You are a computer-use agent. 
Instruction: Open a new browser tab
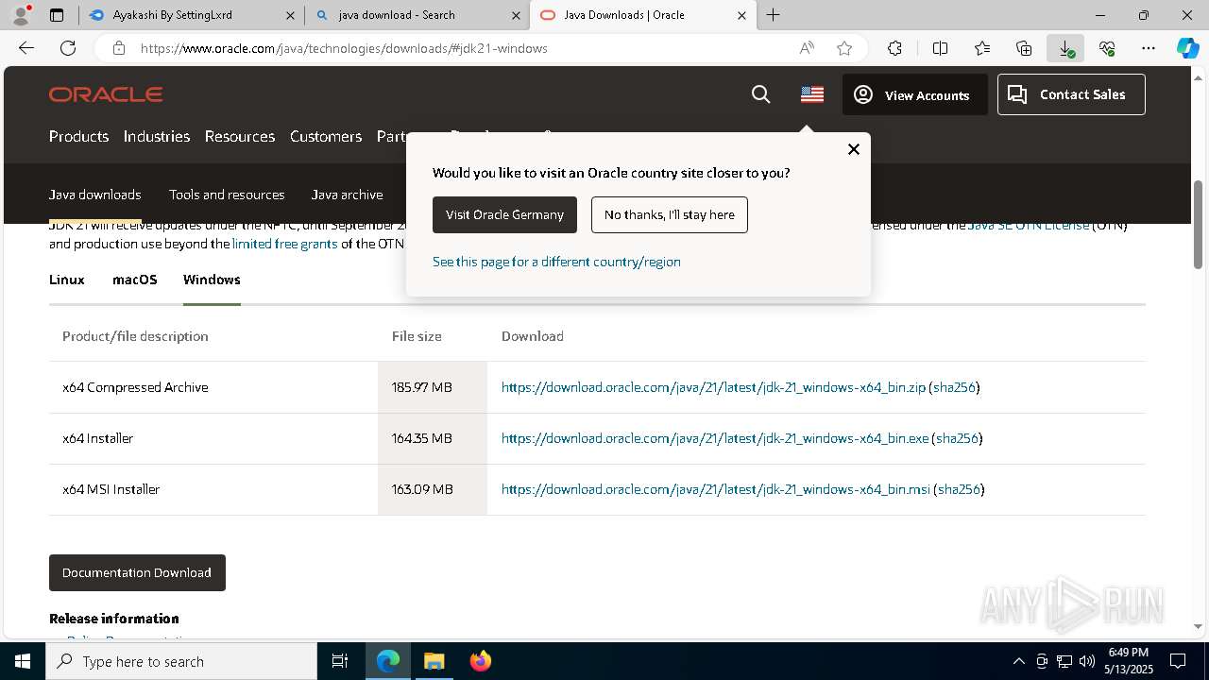point(774,15)
